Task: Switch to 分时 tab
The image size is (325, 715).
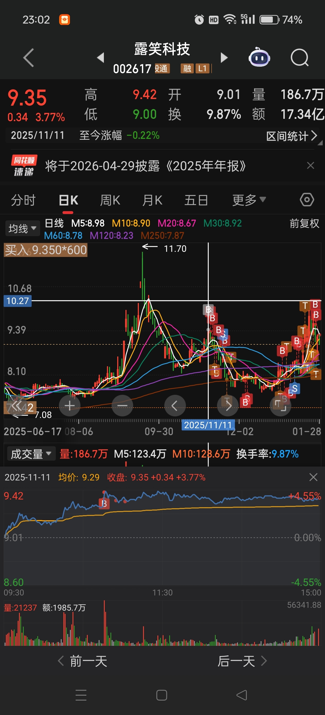Action: click(x=23, y=200)
